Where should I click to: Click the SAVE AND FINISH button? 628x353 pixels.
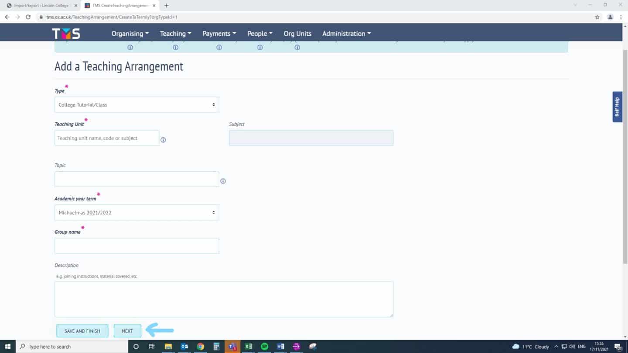pyautogui.click(x=82, y=331)
